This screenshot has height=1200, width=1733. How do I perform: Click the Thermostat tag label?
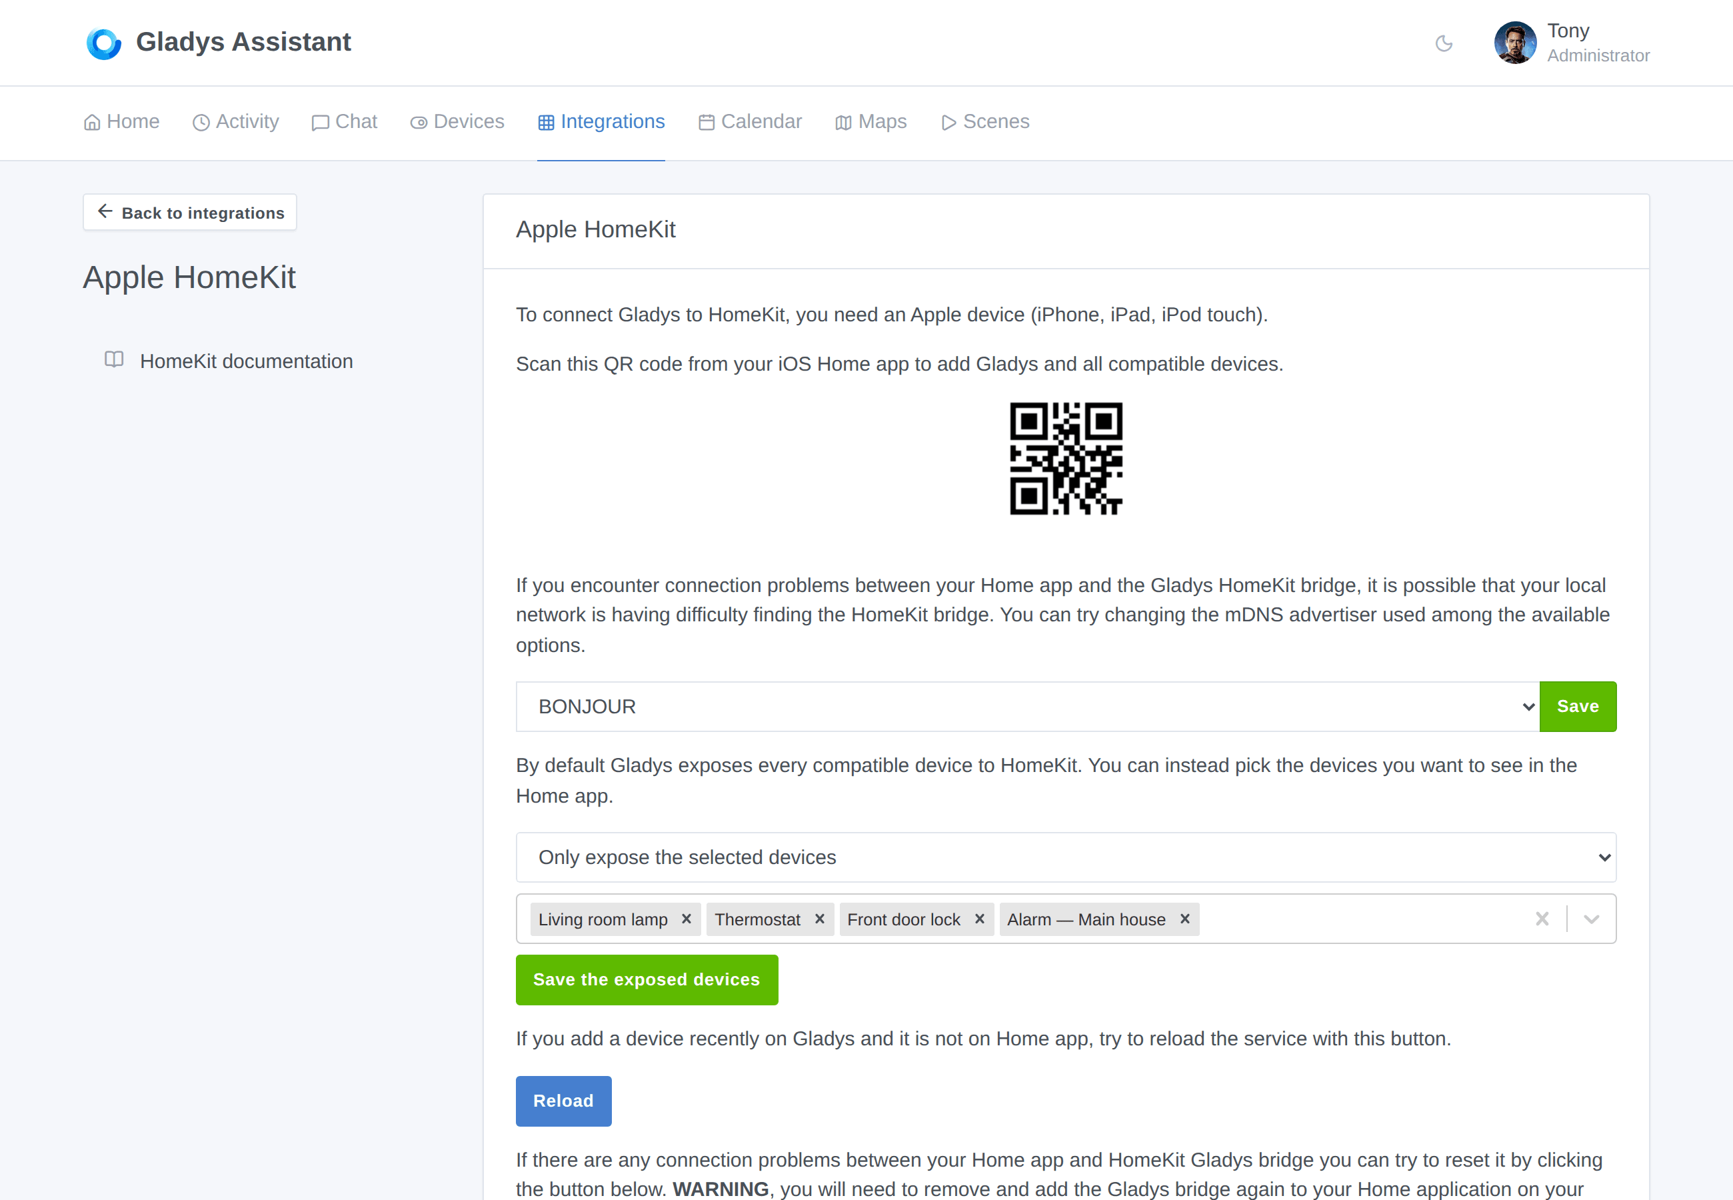tap(758, 919)
